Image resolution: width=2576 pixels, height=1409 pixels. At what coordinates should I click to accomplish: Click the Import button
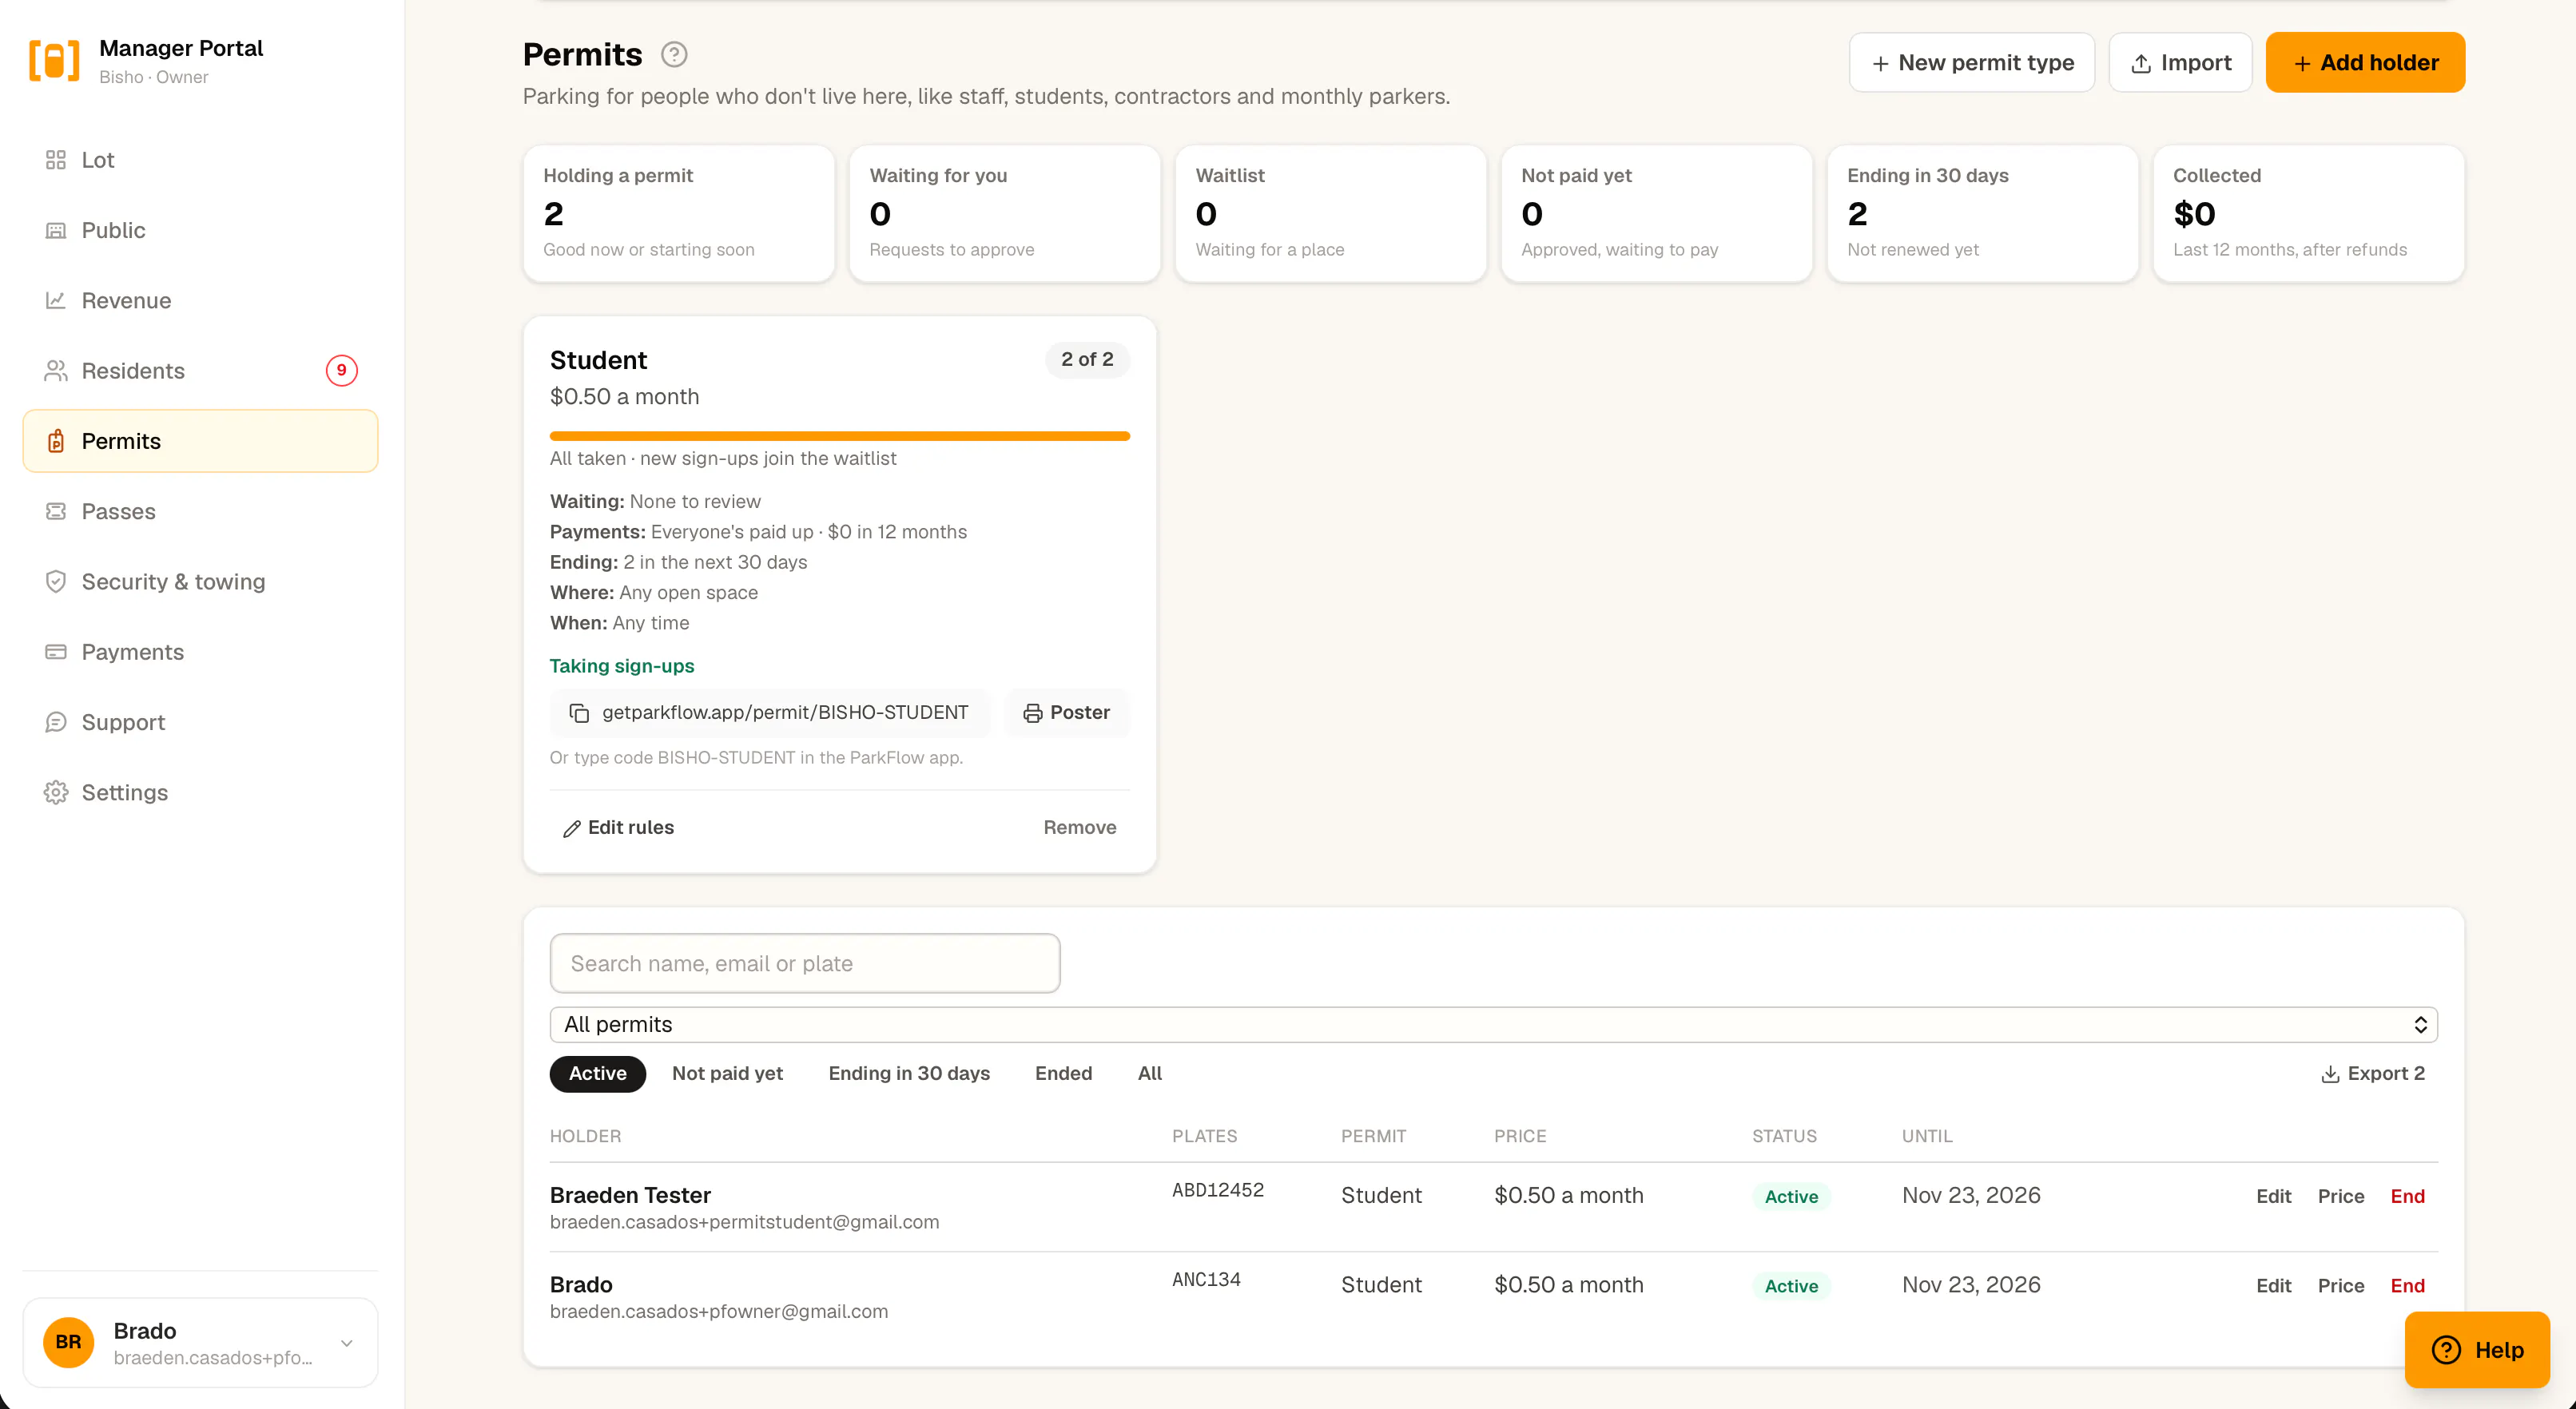tap(2180, 62)
